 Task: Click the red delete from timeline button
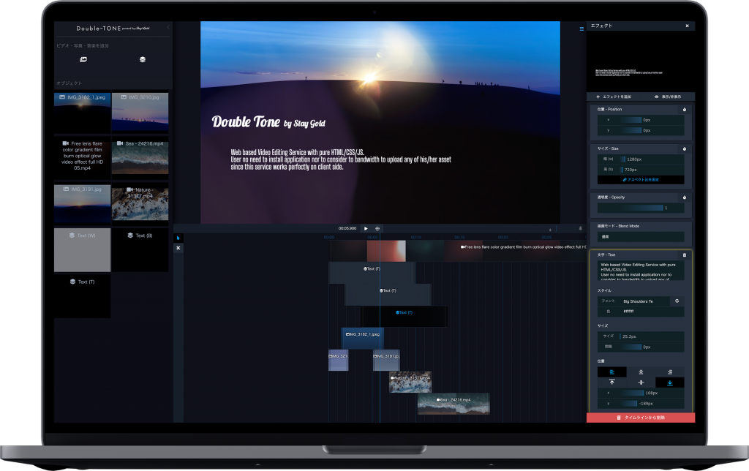point(641,418)
